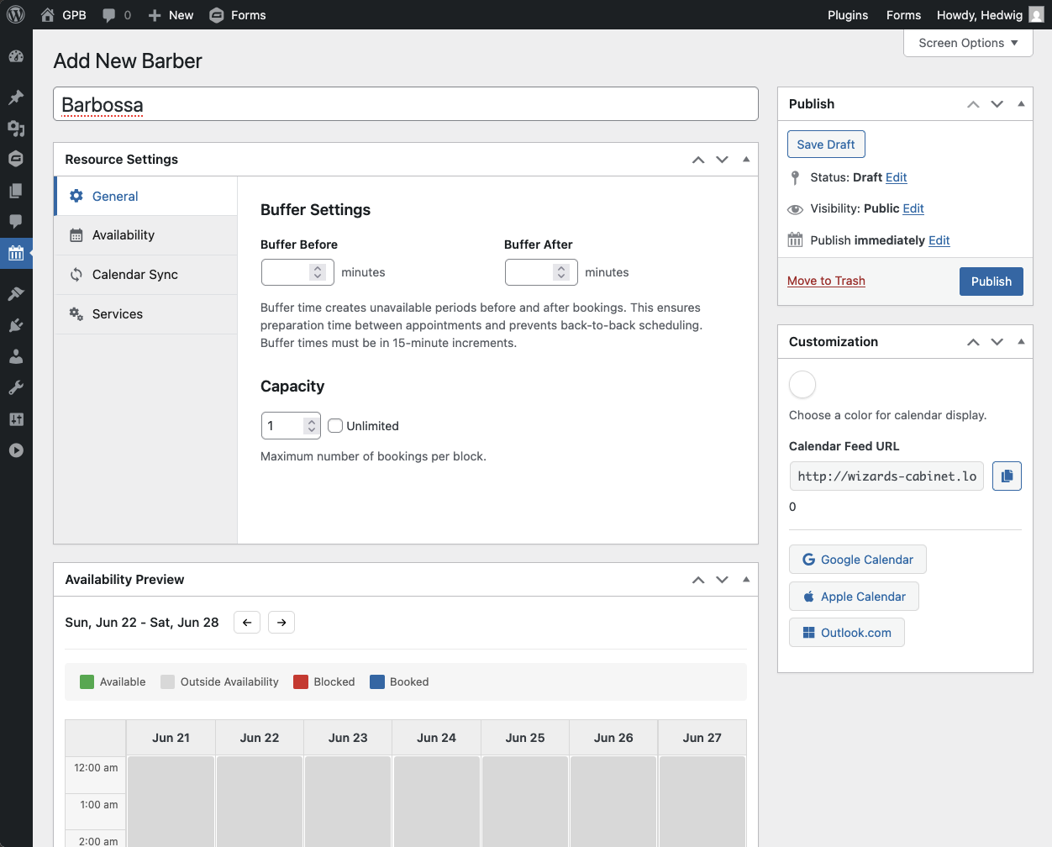Viewport: 1052px width, 847px height.
Task: Open Plugins in the top admin bar
Action: coord(848,15)
